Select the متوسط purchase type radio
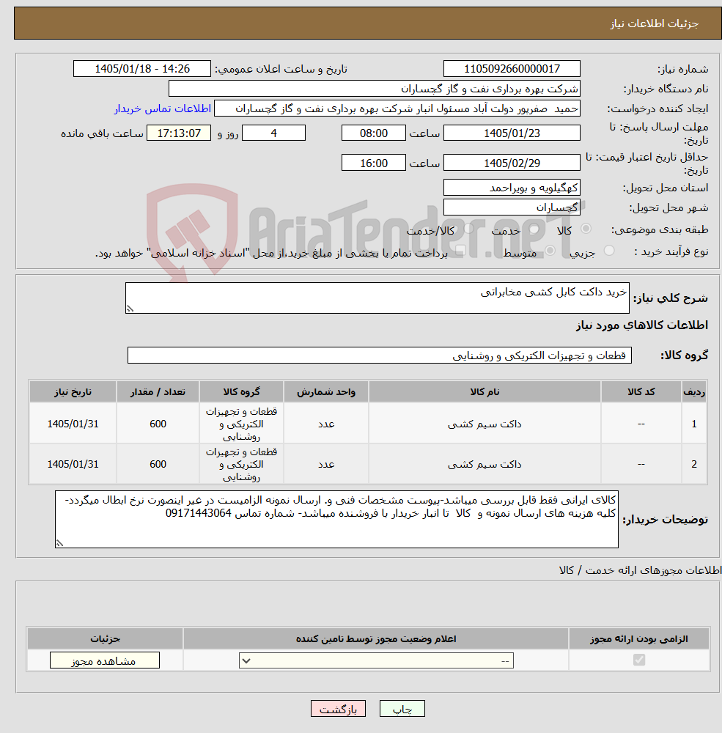Viewport: 722px width, 733px height. 550,251
